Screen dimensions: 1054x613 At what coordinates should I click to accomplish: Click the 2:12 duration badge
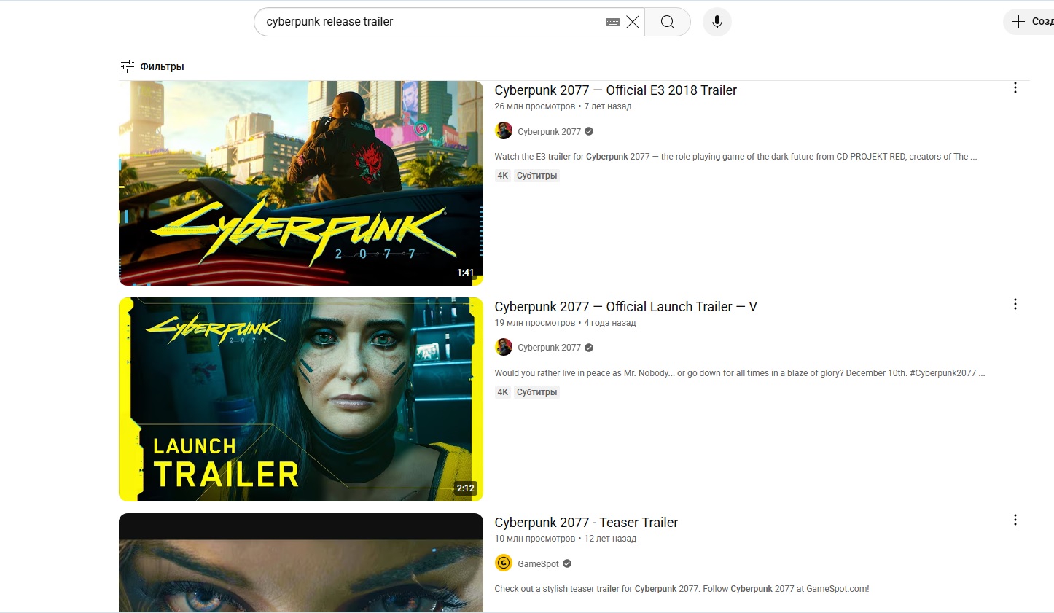(465, 488)
